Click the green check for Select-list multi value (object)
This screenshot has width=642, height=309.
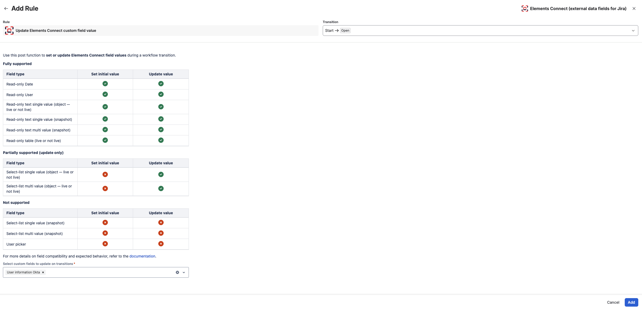coord(161,188)
